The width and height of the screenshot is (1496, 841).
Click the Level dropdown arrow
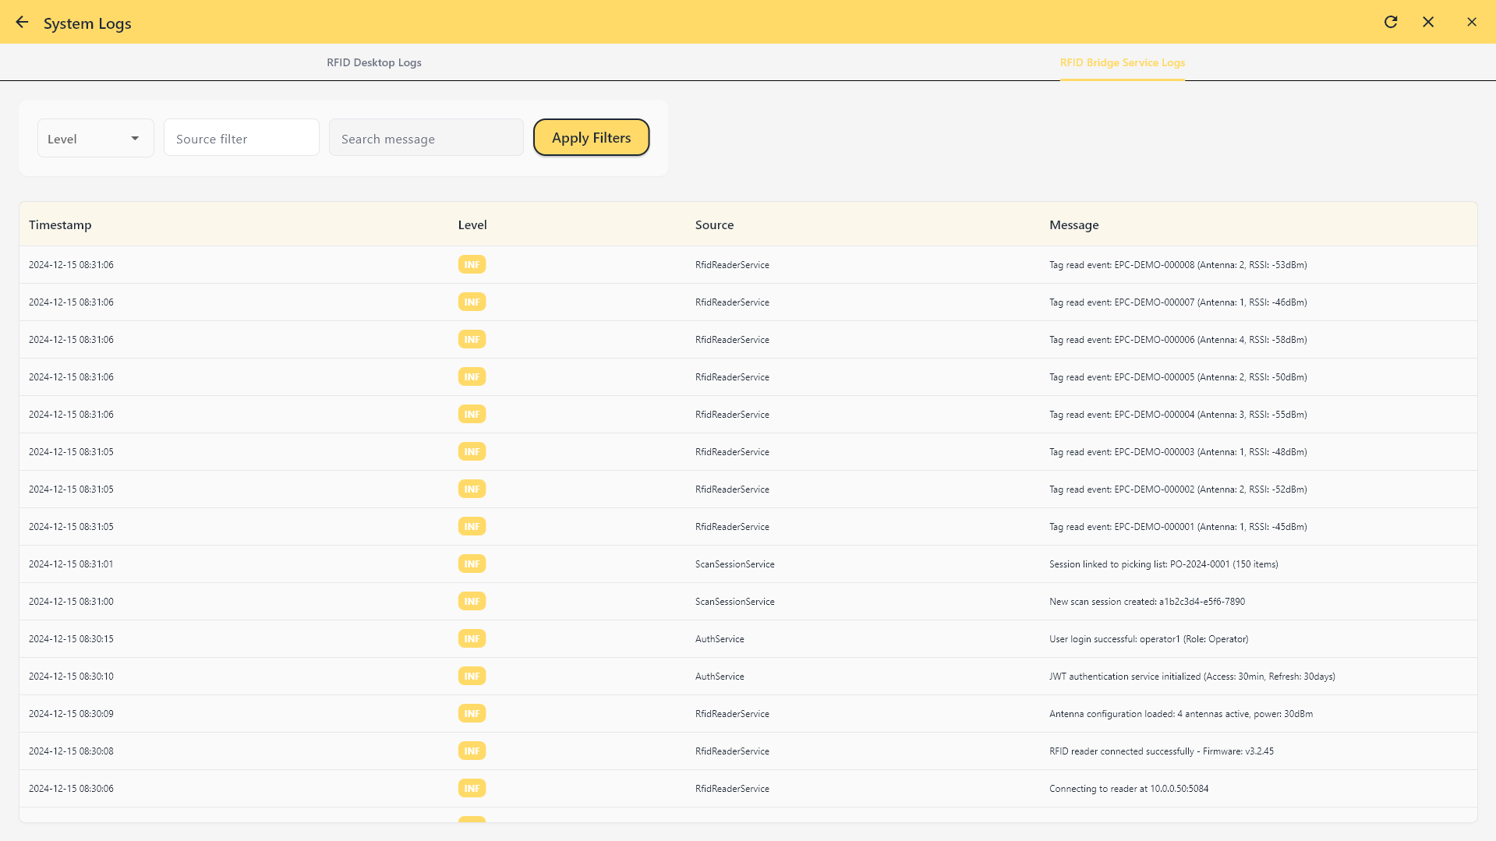coord(135,139)
